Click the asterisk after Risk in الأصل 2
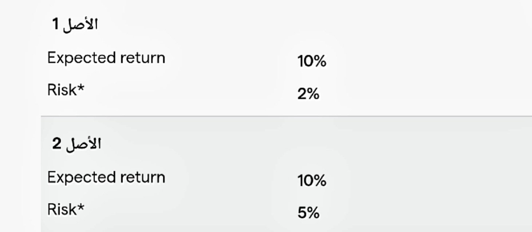Image resolution: width=532 pixels, height=232 pixels. tap(81, 207)
